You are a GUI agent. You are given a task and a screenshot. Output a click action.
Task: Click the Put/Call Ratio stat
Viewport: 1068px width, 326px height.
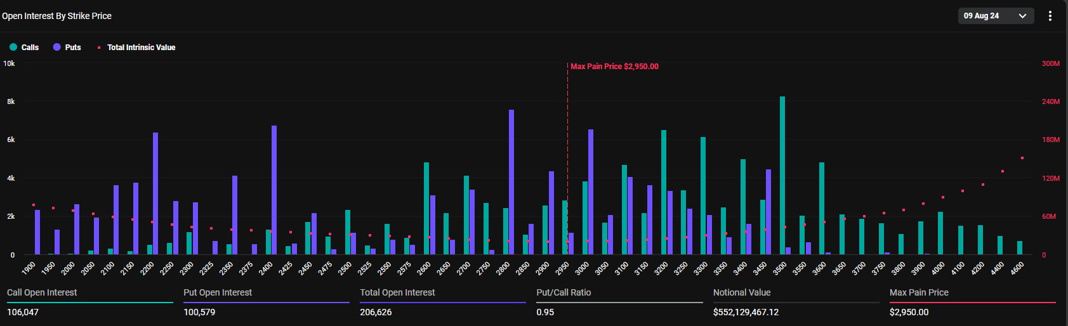tap(619, 302)
